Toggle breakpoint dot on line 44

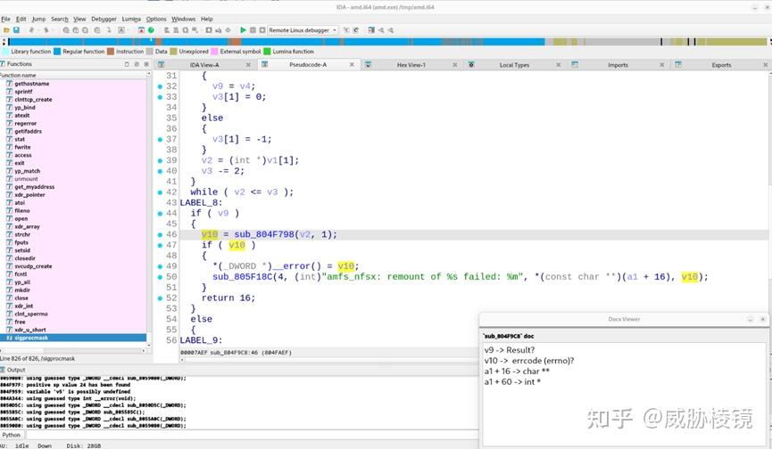(160, 214)
